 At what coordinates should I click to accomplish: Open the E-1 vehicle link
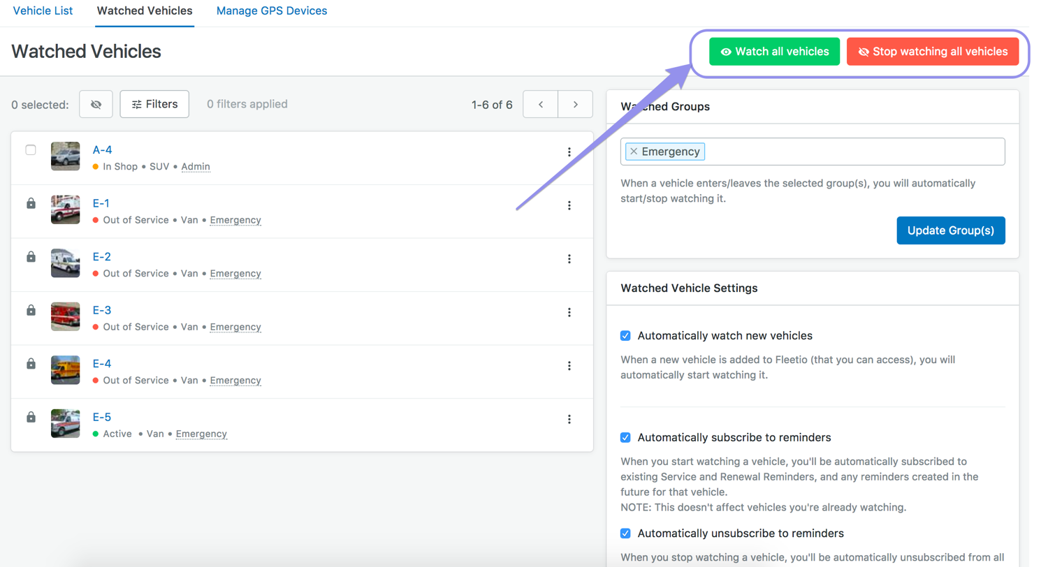[101, 203]
